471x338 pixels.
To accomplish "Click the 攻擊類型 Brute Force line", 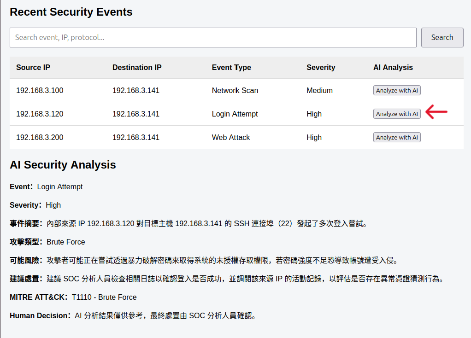I will 47,242.
